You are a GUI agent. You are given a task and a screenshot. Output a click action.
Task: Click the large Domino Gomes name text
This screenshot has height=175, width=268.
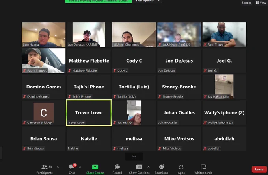point(44,87)
